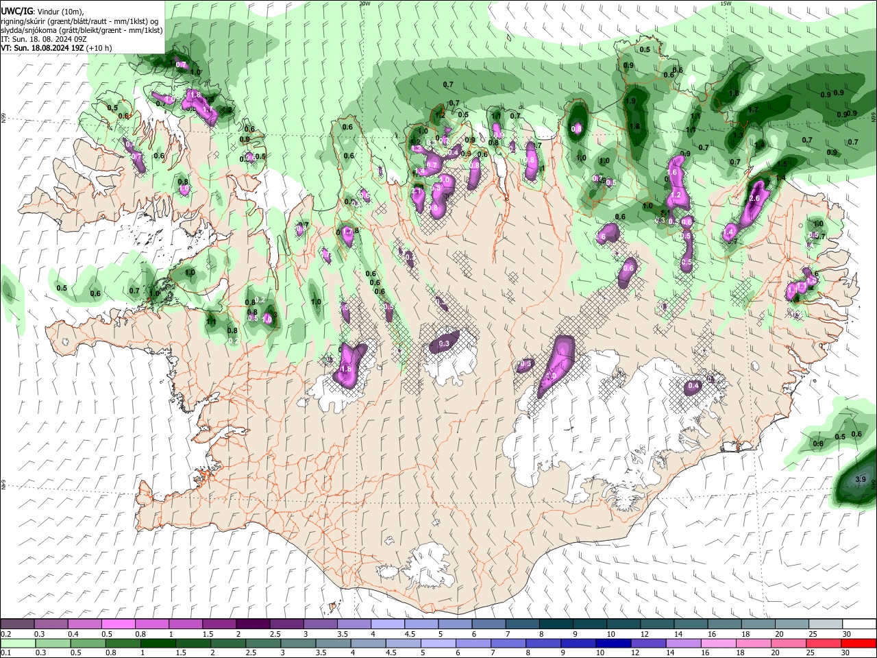Pick the white 30 swatch ending the upper scale
Screen dimensions: 877x658
(859, 624)
